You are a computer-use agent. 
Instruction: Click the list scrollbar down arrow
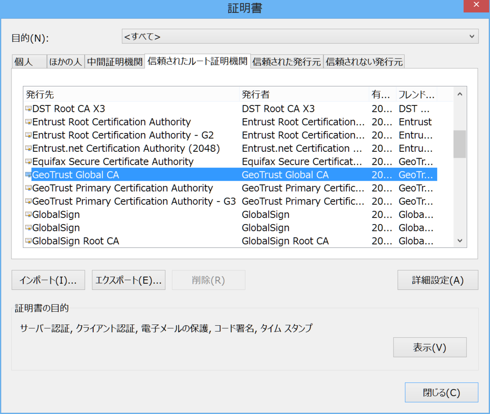point(460,241)
